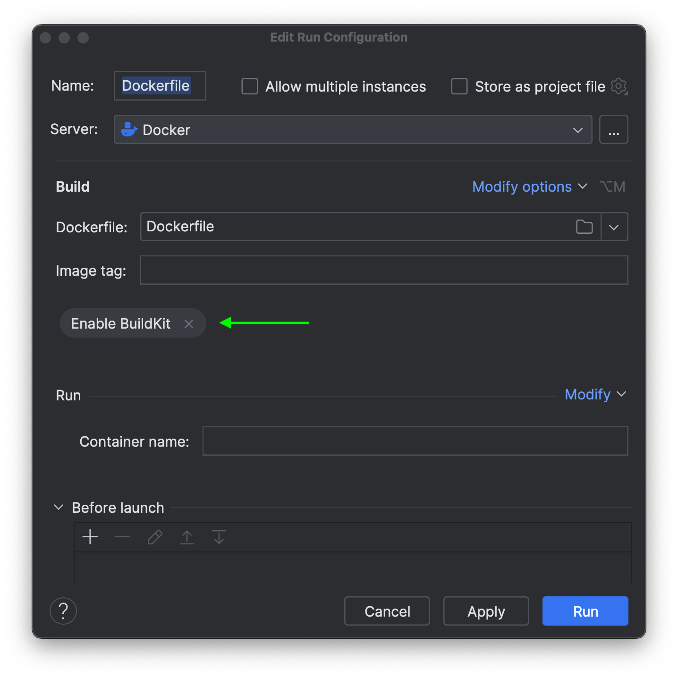678x678 pixels.
Task: Click the add task plus icon
Action: [90, 537]
